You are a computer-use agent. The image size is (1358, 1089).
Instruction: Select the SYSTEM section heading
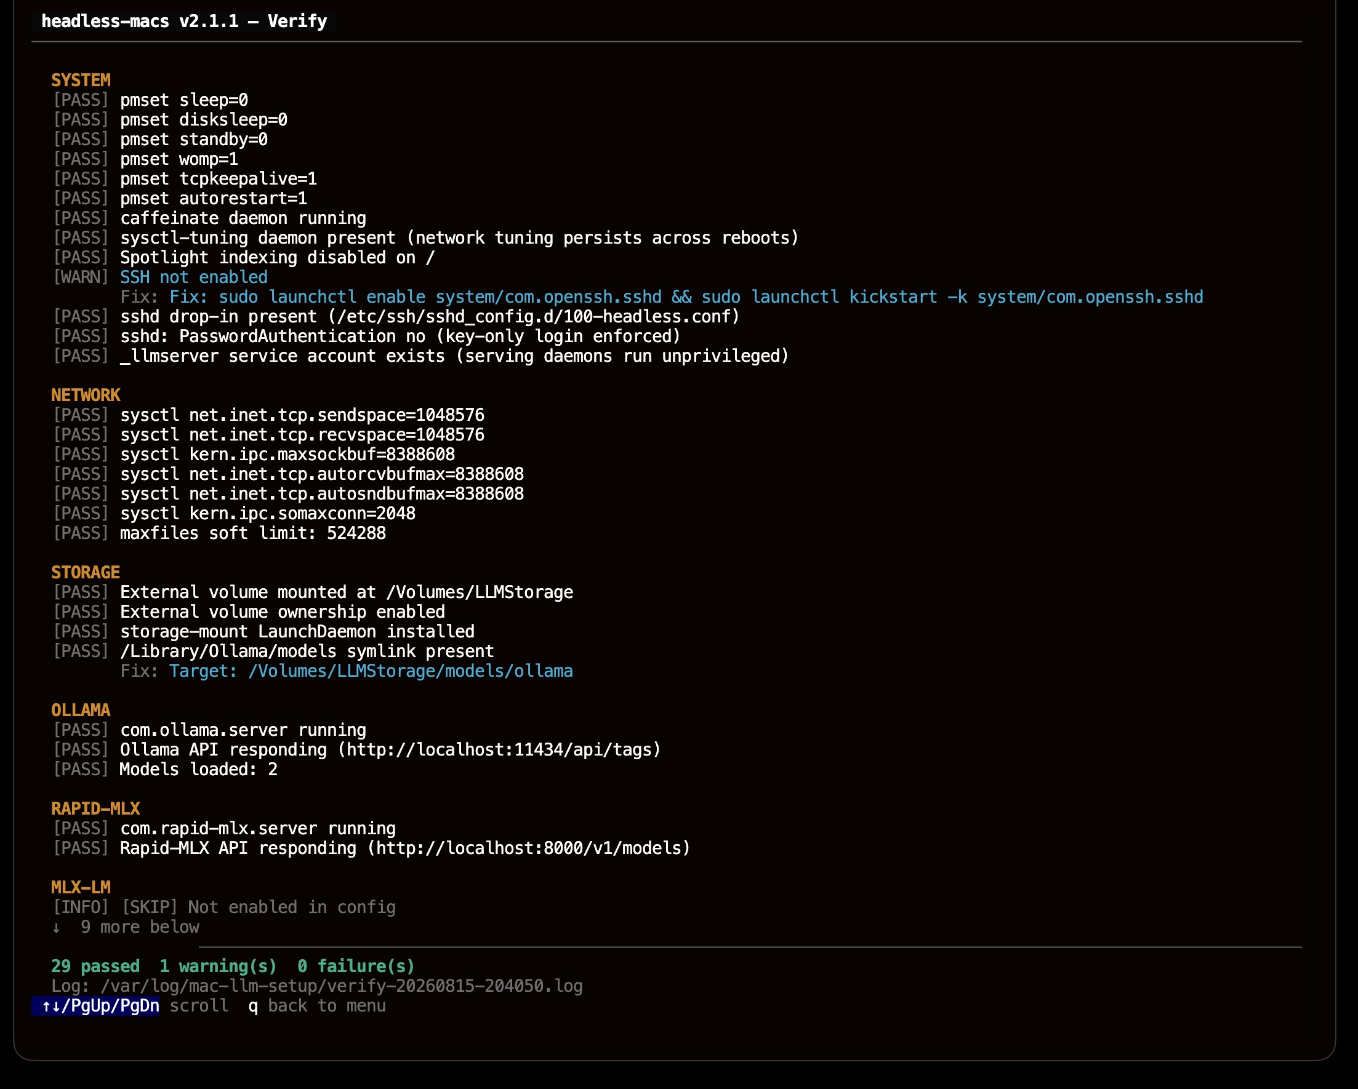click(81, 81)
